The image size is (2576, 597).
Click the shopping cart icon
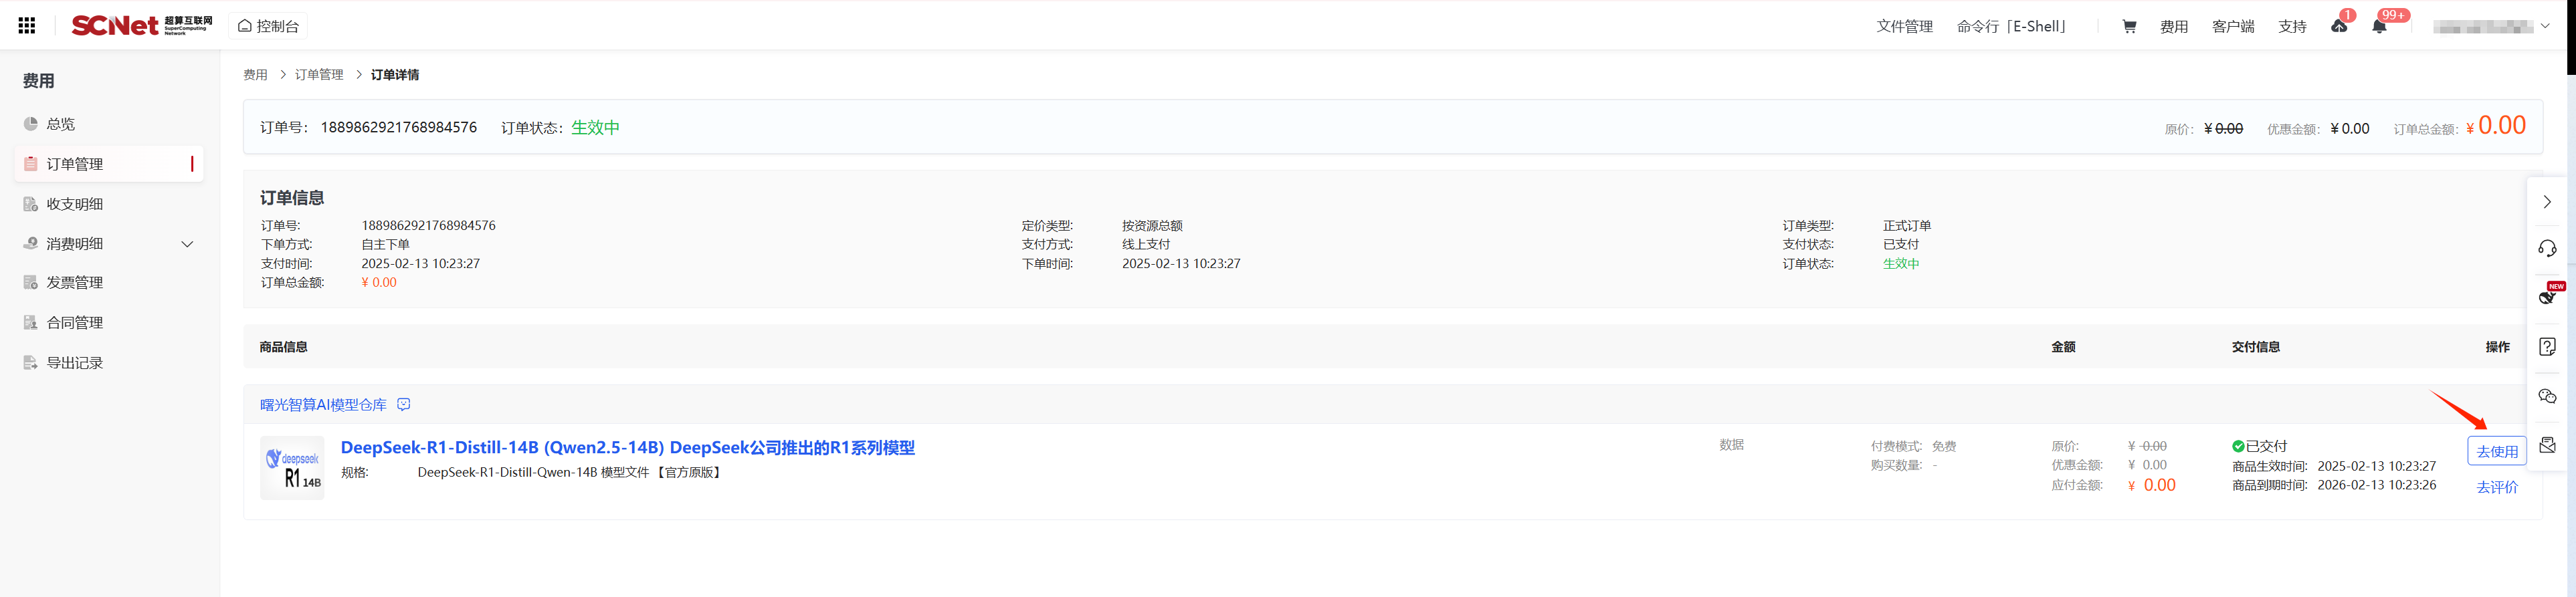tap(2129, 27)
